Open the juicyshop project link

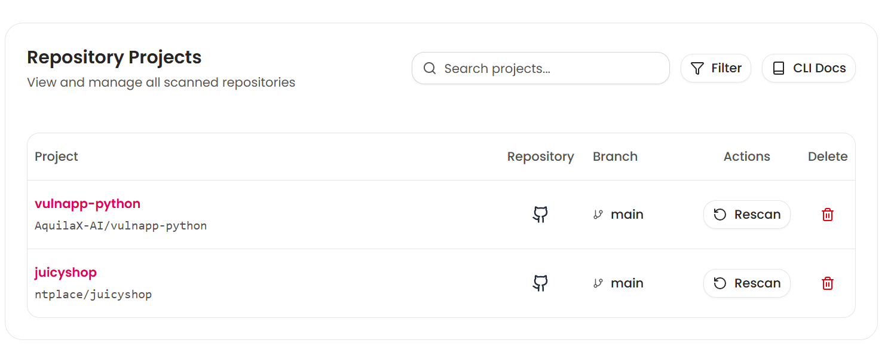[66, 273]
